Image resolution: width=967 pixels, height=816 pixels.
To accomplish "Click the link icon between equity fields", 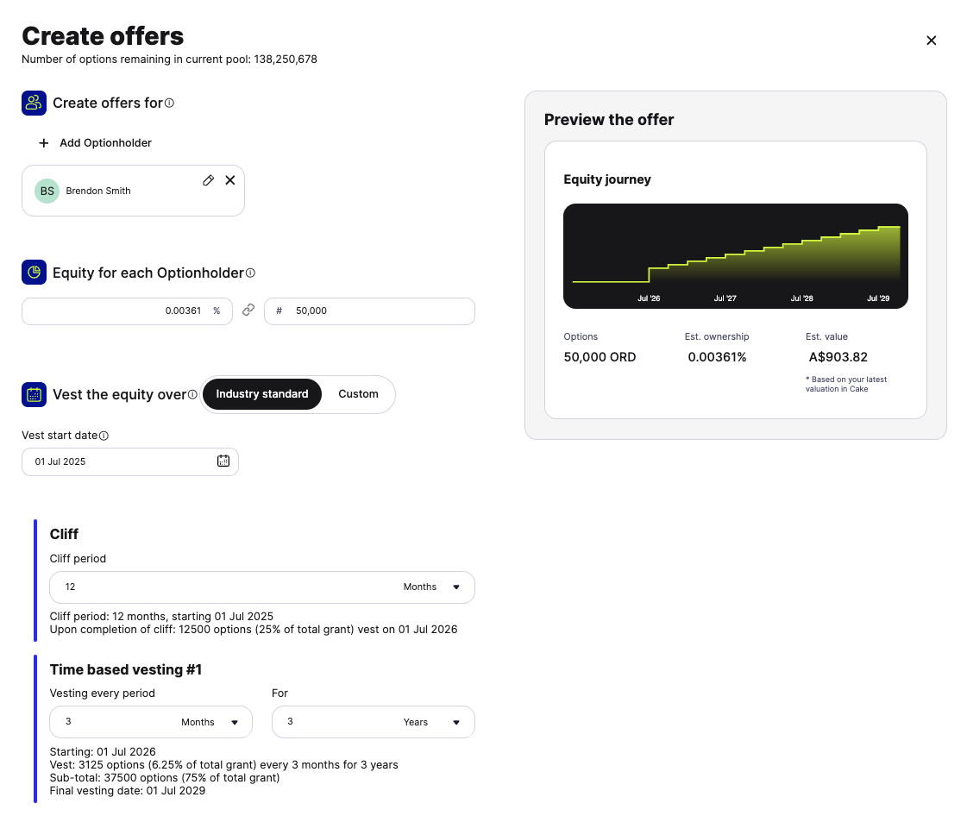I will pyautogui.click(x=248, y=311).
